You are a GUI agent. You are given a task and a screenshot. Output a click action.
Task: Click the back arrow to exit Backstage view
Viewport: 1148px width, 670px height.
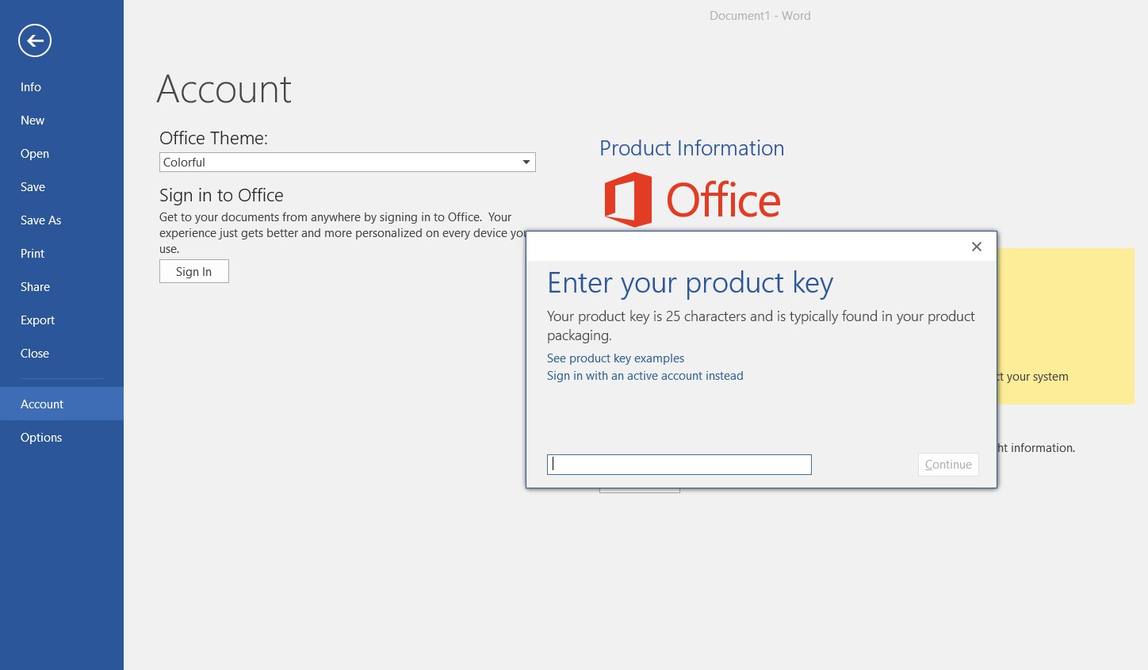(x=34, y=40)
